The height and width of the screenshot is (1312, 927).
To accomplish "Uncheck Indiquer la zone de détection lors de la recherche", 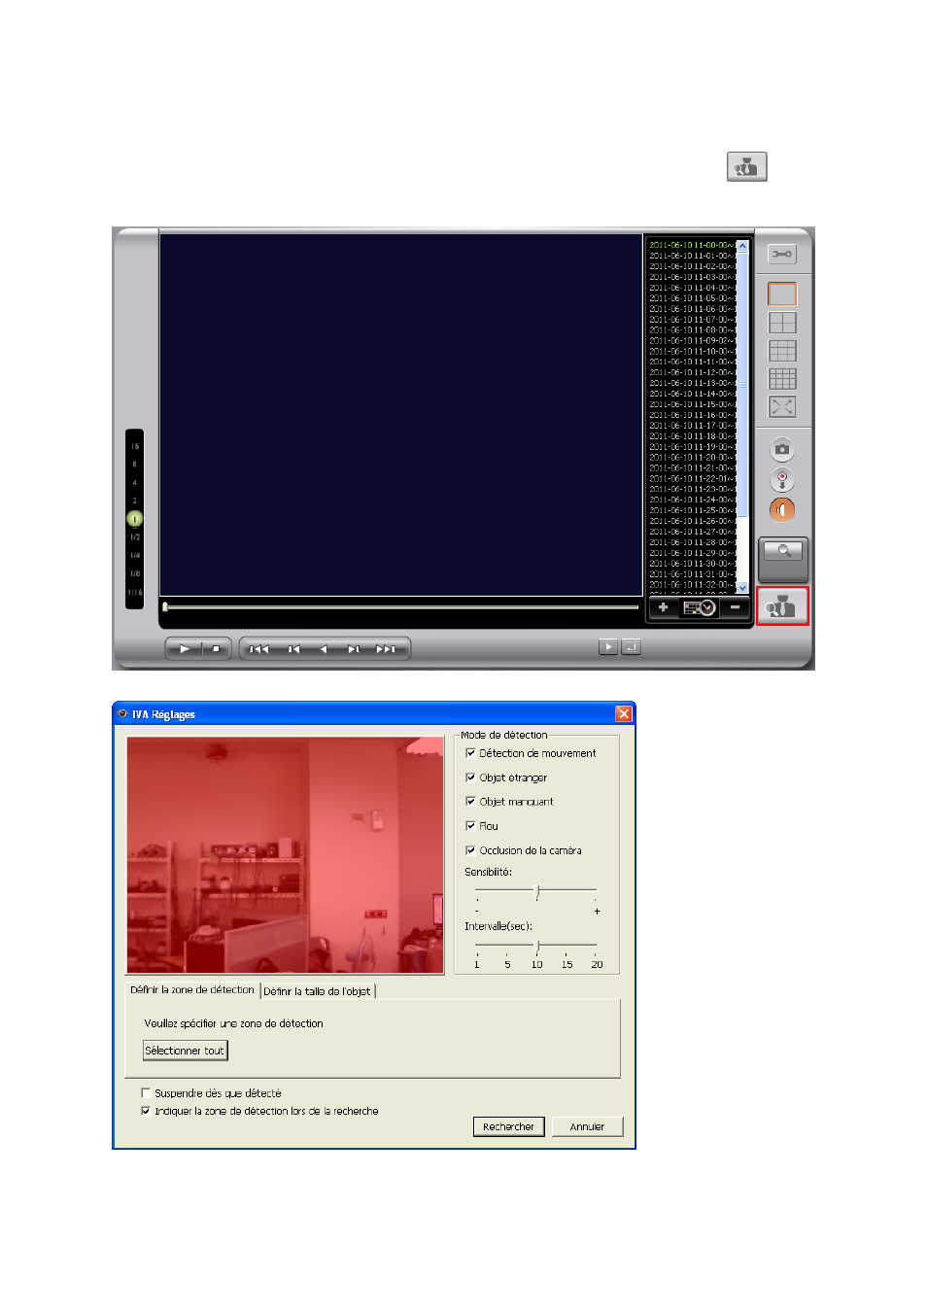I will [x=146, y=1111].
